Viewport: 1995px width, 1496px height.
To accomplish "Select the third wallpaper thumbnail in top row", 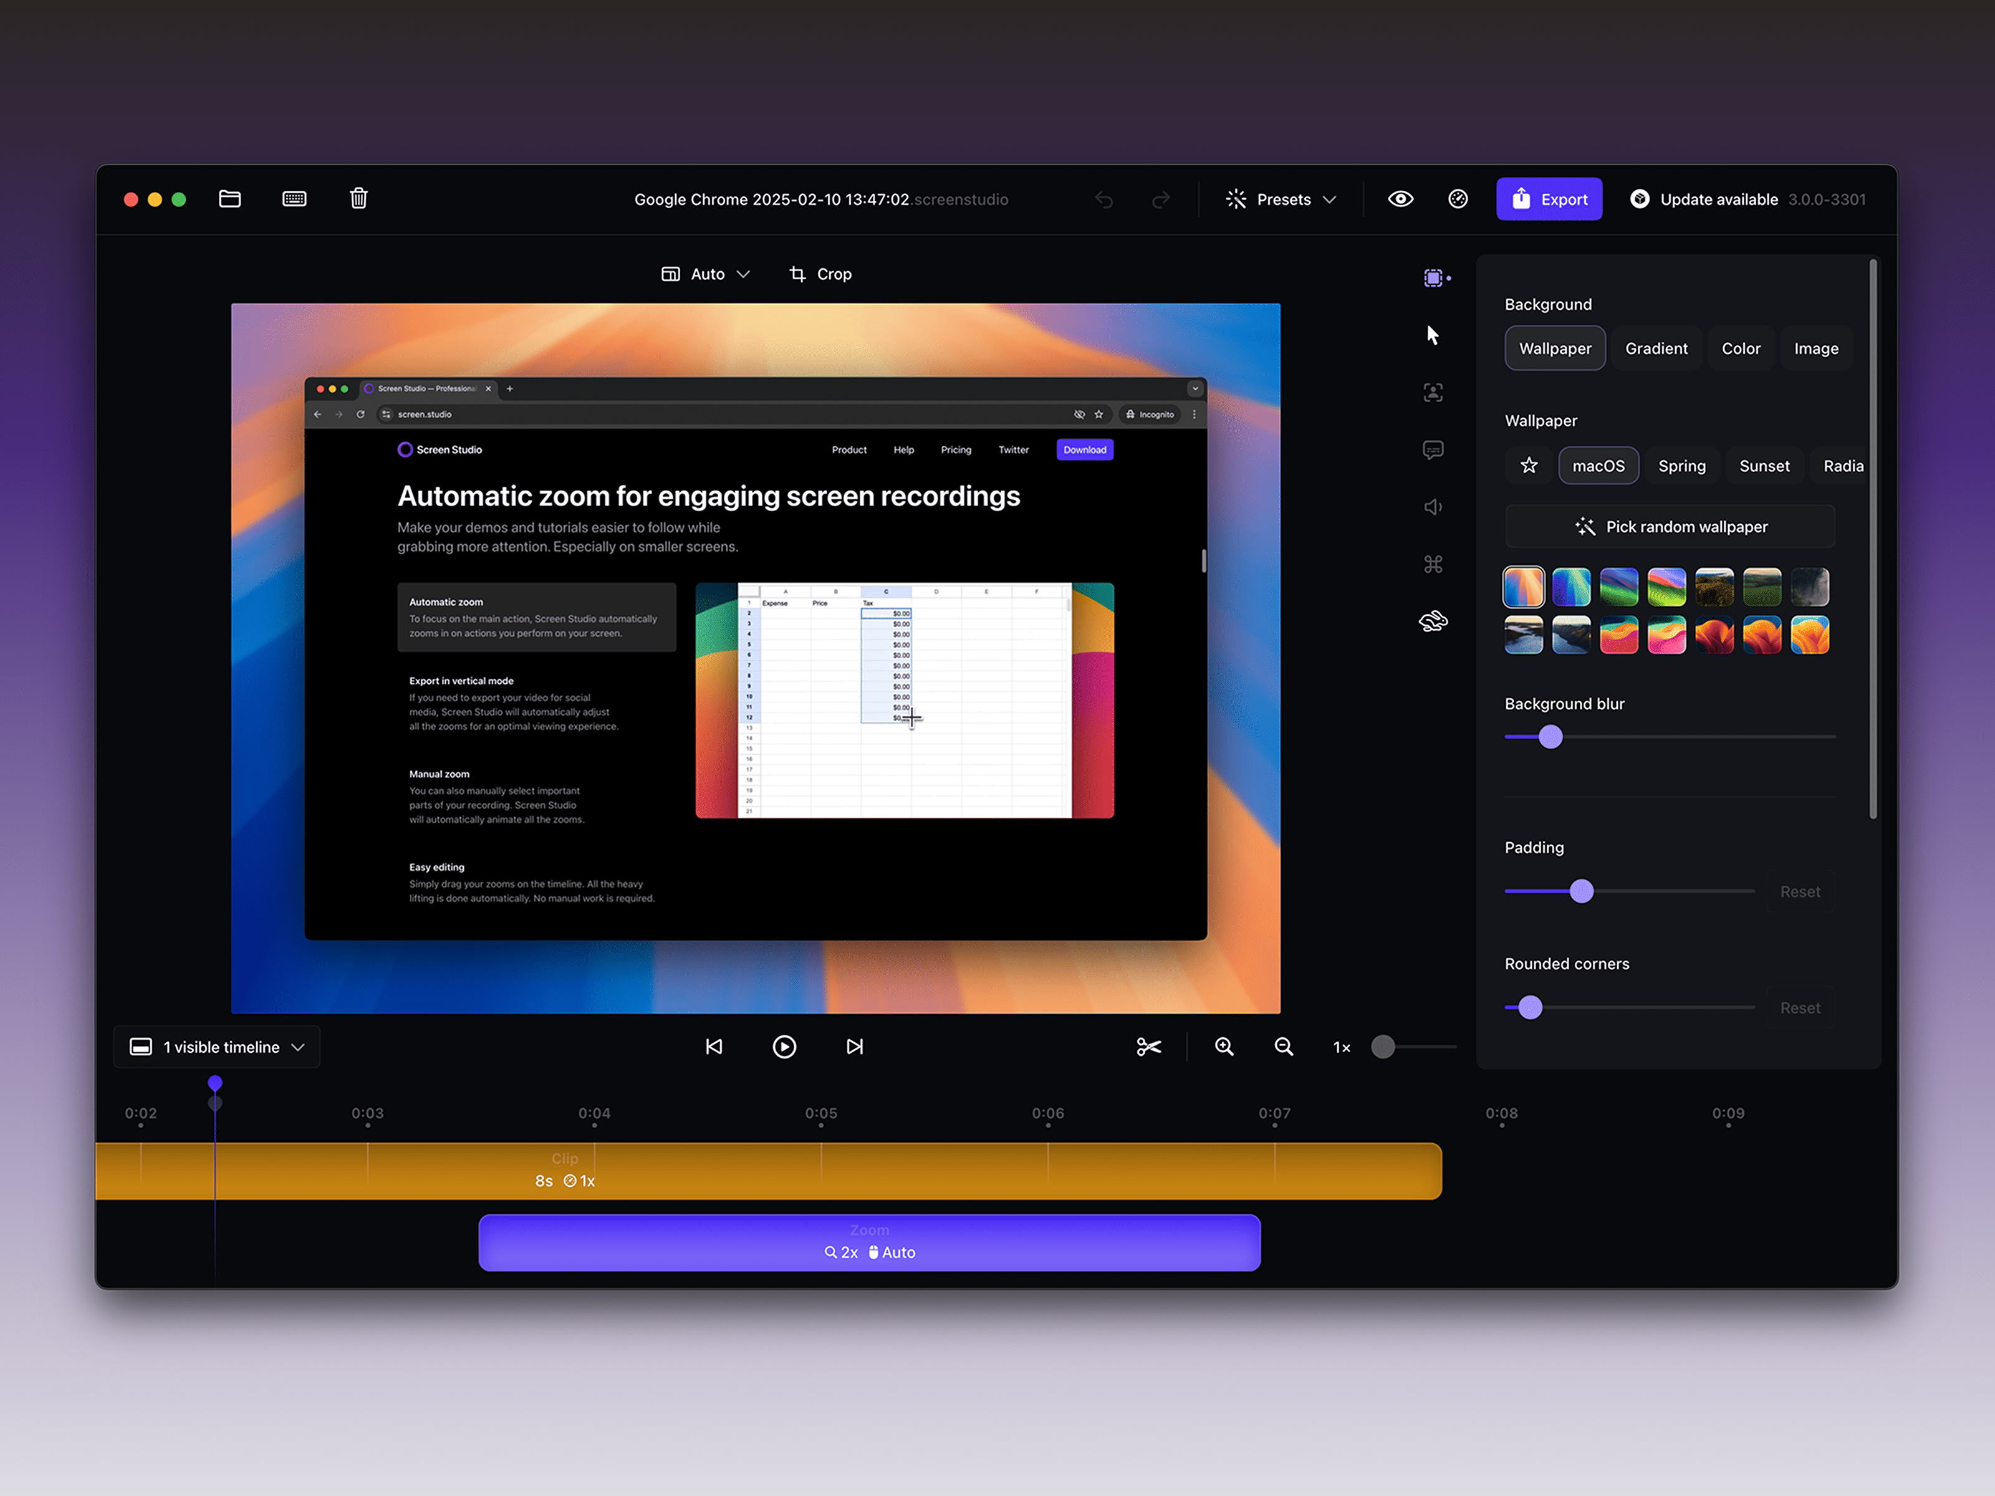I will [1619, 587].
